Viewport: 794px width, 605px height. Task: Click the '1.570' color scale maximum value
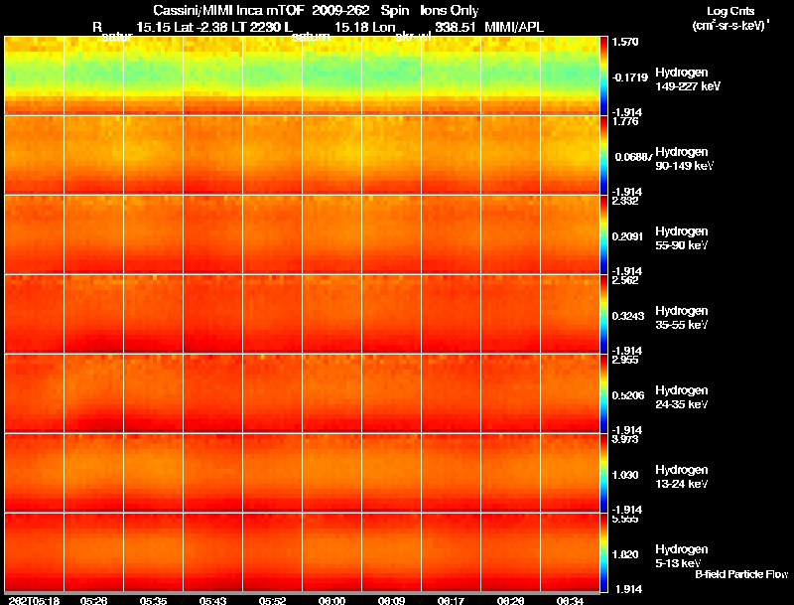tap(626, 42)
